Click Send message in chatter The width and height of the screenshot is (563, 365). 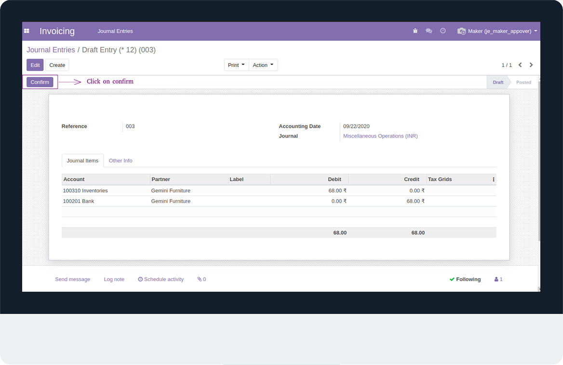[72, 279]
